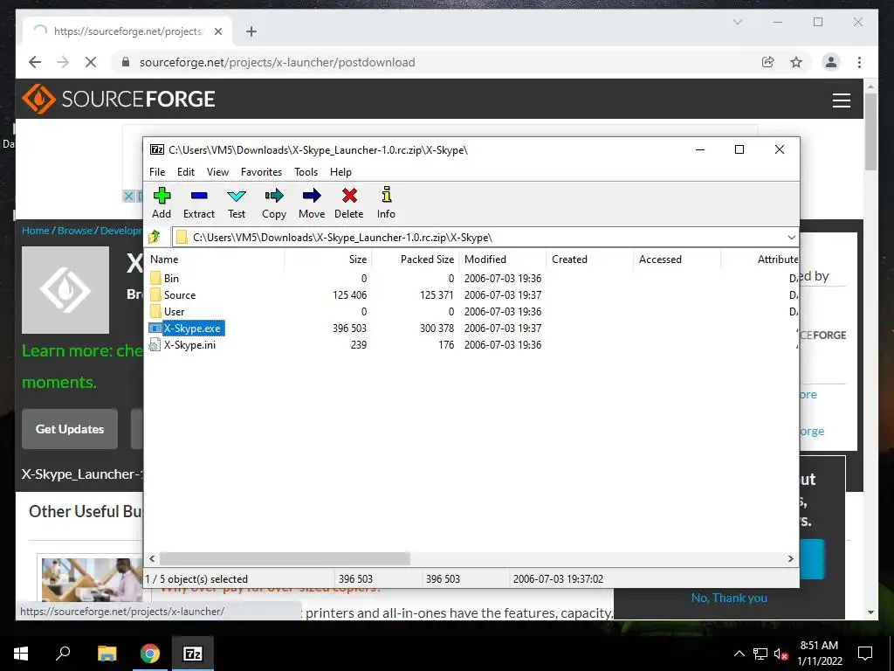The image size is (894, 671).
Task: Open the Info toolbar icon
Action: click(386, 203)
